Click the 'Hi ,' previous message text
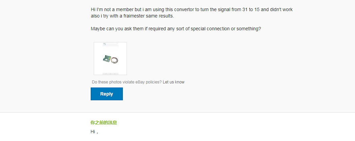The height and width of the screenshot is (141, 355). point(94,132)
